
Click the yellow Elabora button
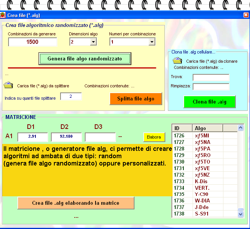(154, 137)
